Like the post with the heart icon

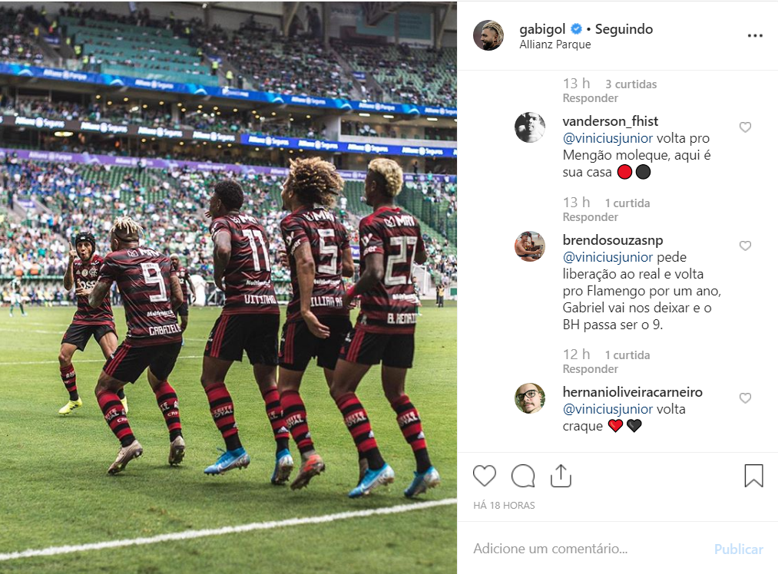tap(485, 476)
